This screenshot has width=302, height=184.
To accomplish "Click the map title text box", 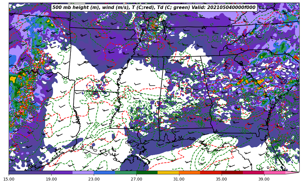I will tap(154, 8).
